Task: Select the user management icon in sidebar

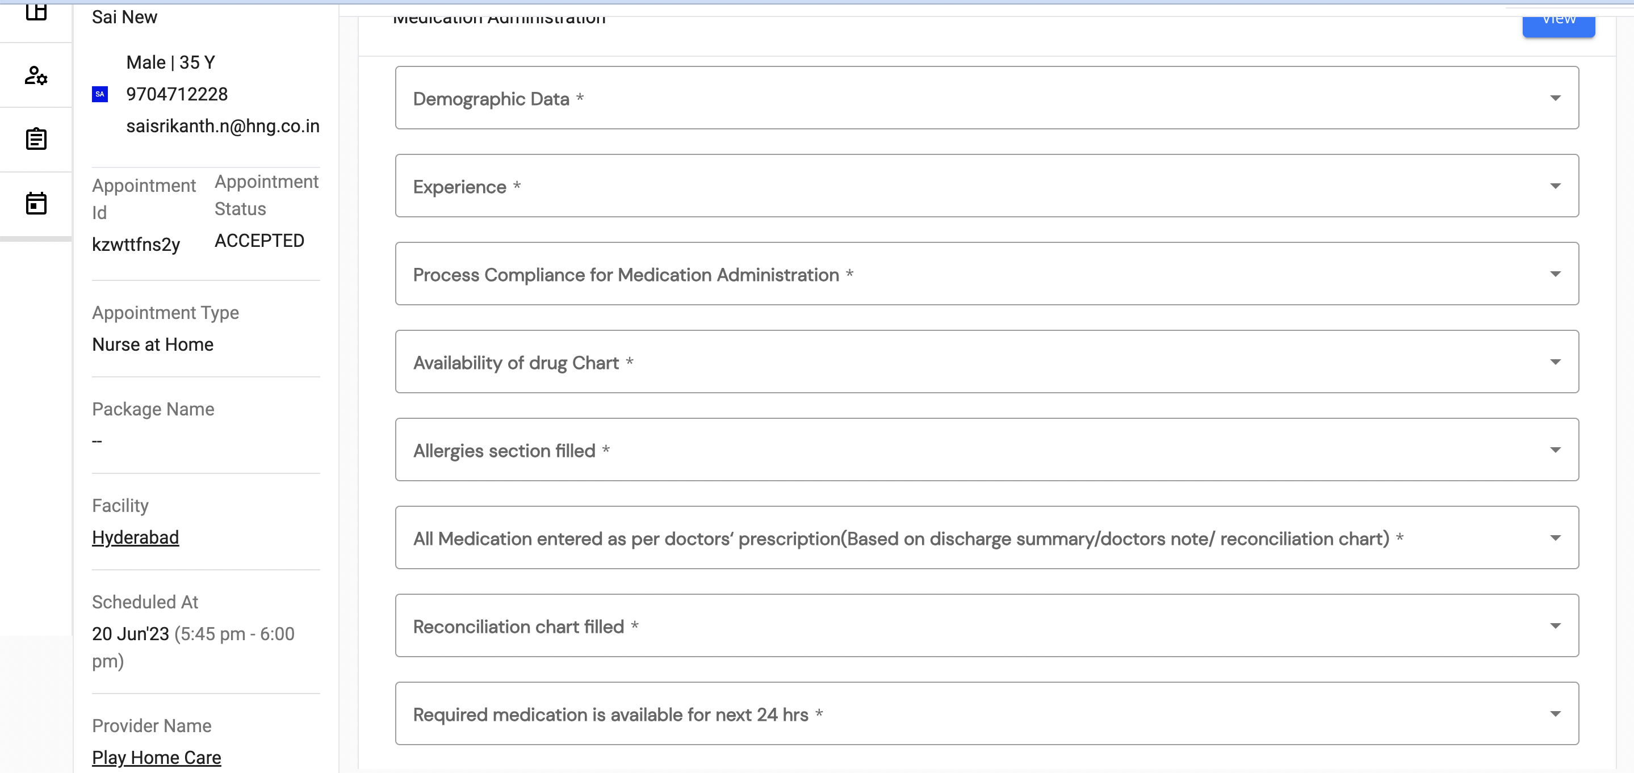Action: click(x=36, y=75)
